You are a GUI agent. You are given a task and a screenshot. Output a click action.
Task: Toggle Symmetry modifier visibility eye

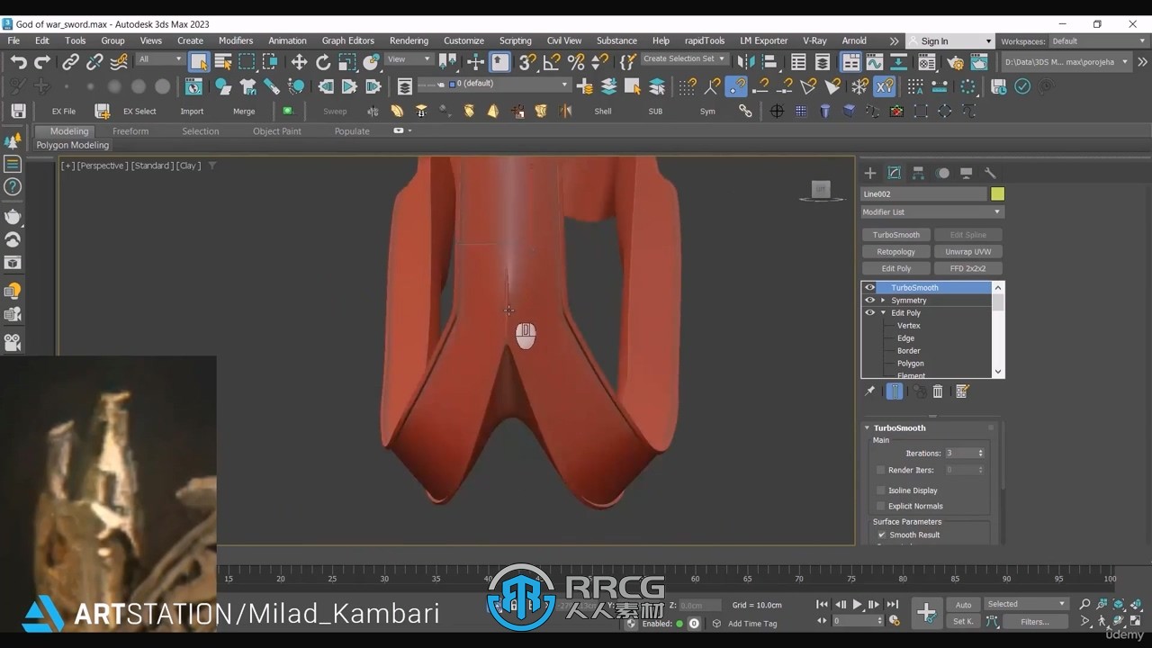pos(869,301)
